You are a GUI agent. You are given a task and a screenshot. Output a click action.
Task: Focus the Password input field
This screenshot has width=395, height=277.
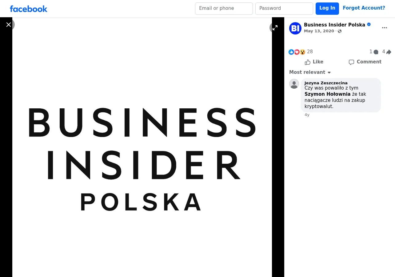284,9
